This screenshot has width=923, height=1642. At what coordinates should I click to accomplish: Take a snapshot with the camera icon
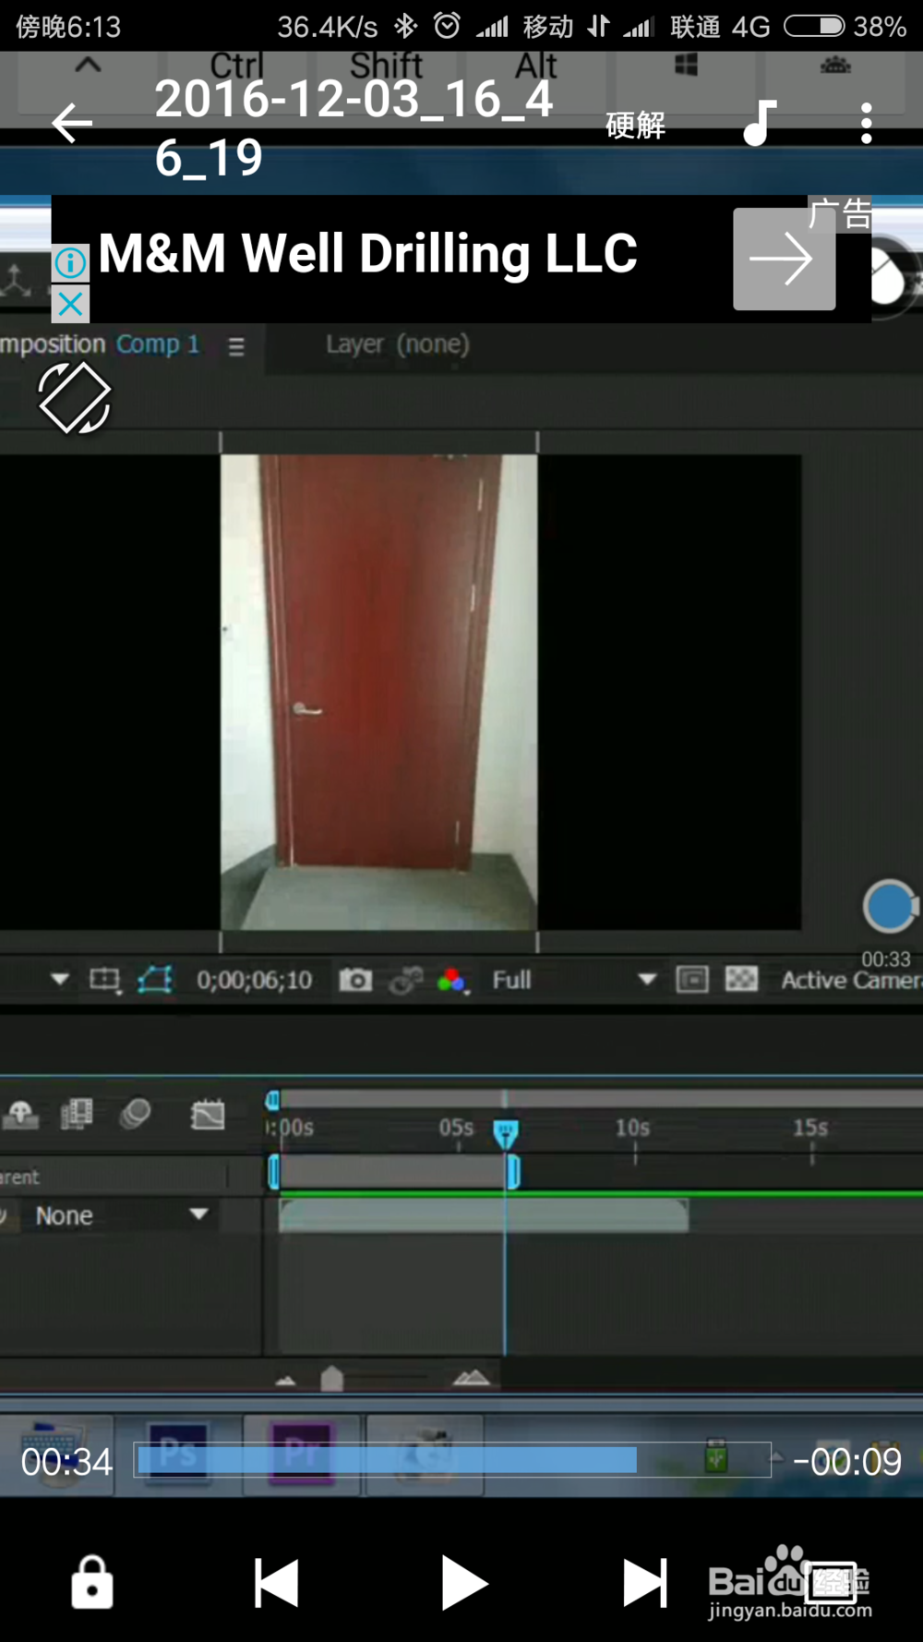tap(355, 980)
